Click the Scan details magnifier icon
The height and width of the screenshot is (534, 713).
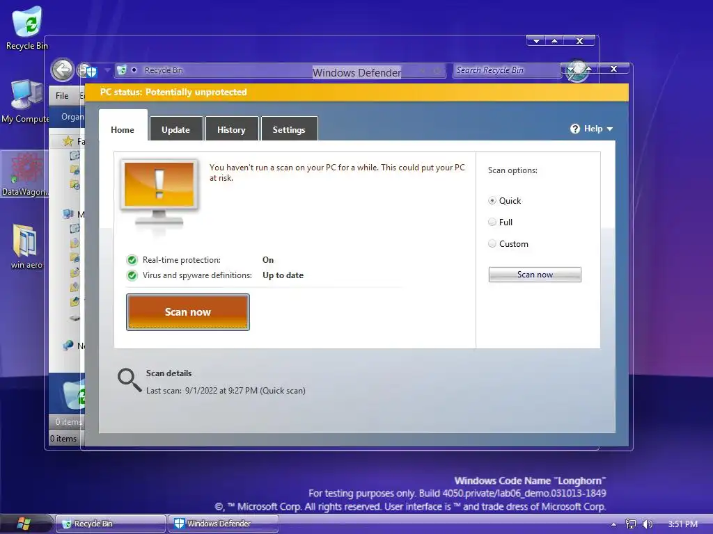point(129,380)
